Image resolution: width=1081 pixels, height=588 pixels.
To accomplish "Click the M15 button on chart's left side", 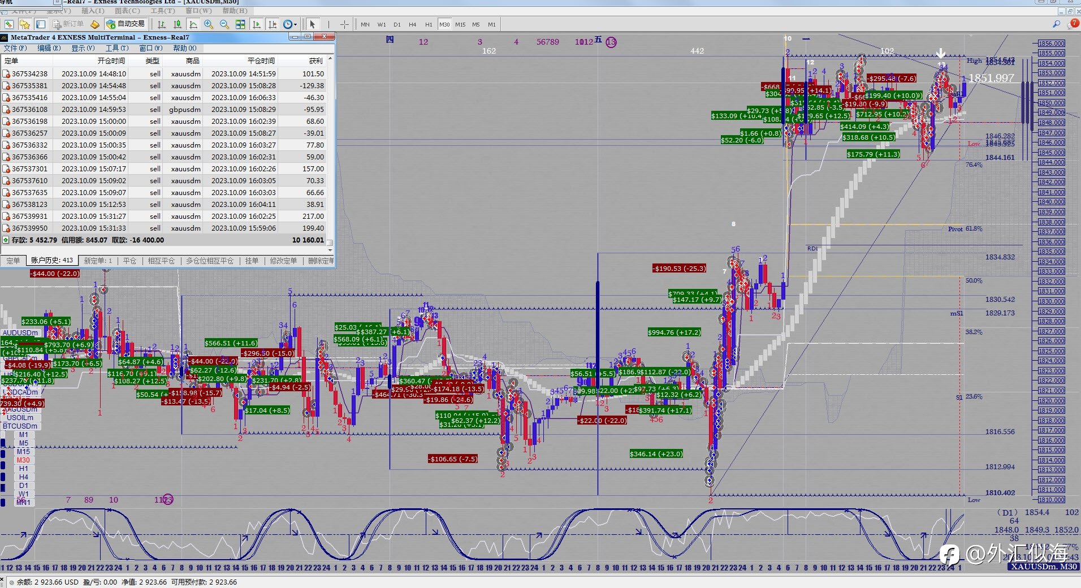I will click(23, 452).
